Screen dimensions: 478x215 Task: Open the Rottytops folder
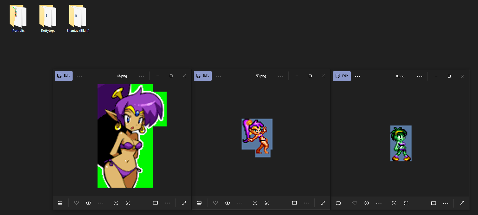pos(48,18)
